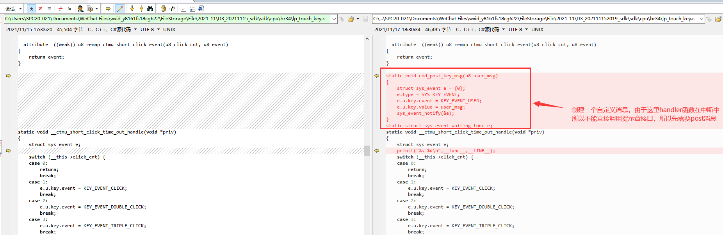Screen dimensions: 723x235
Task: Click the left pane UNIX line-ending label
Action: 169,30
